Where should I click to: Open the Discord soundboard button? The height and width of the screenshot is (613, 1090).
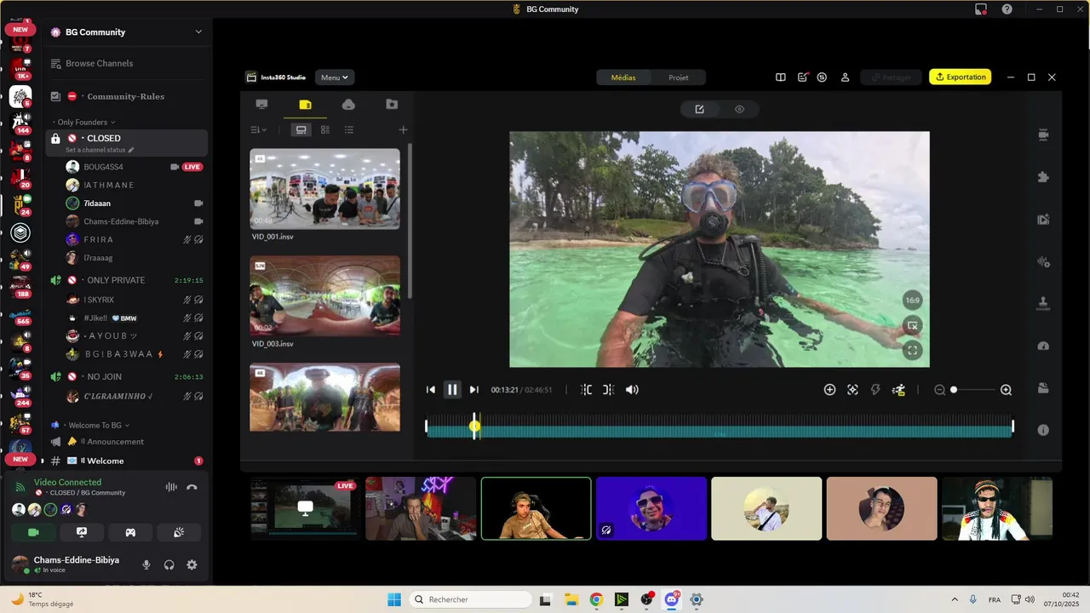coord(179,532)
